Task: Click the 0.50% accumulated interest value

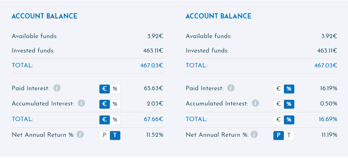Action: [x=329, y=103]
